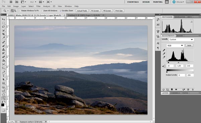Launch Mini Bridge from the application bar

(x=17, y=2)
